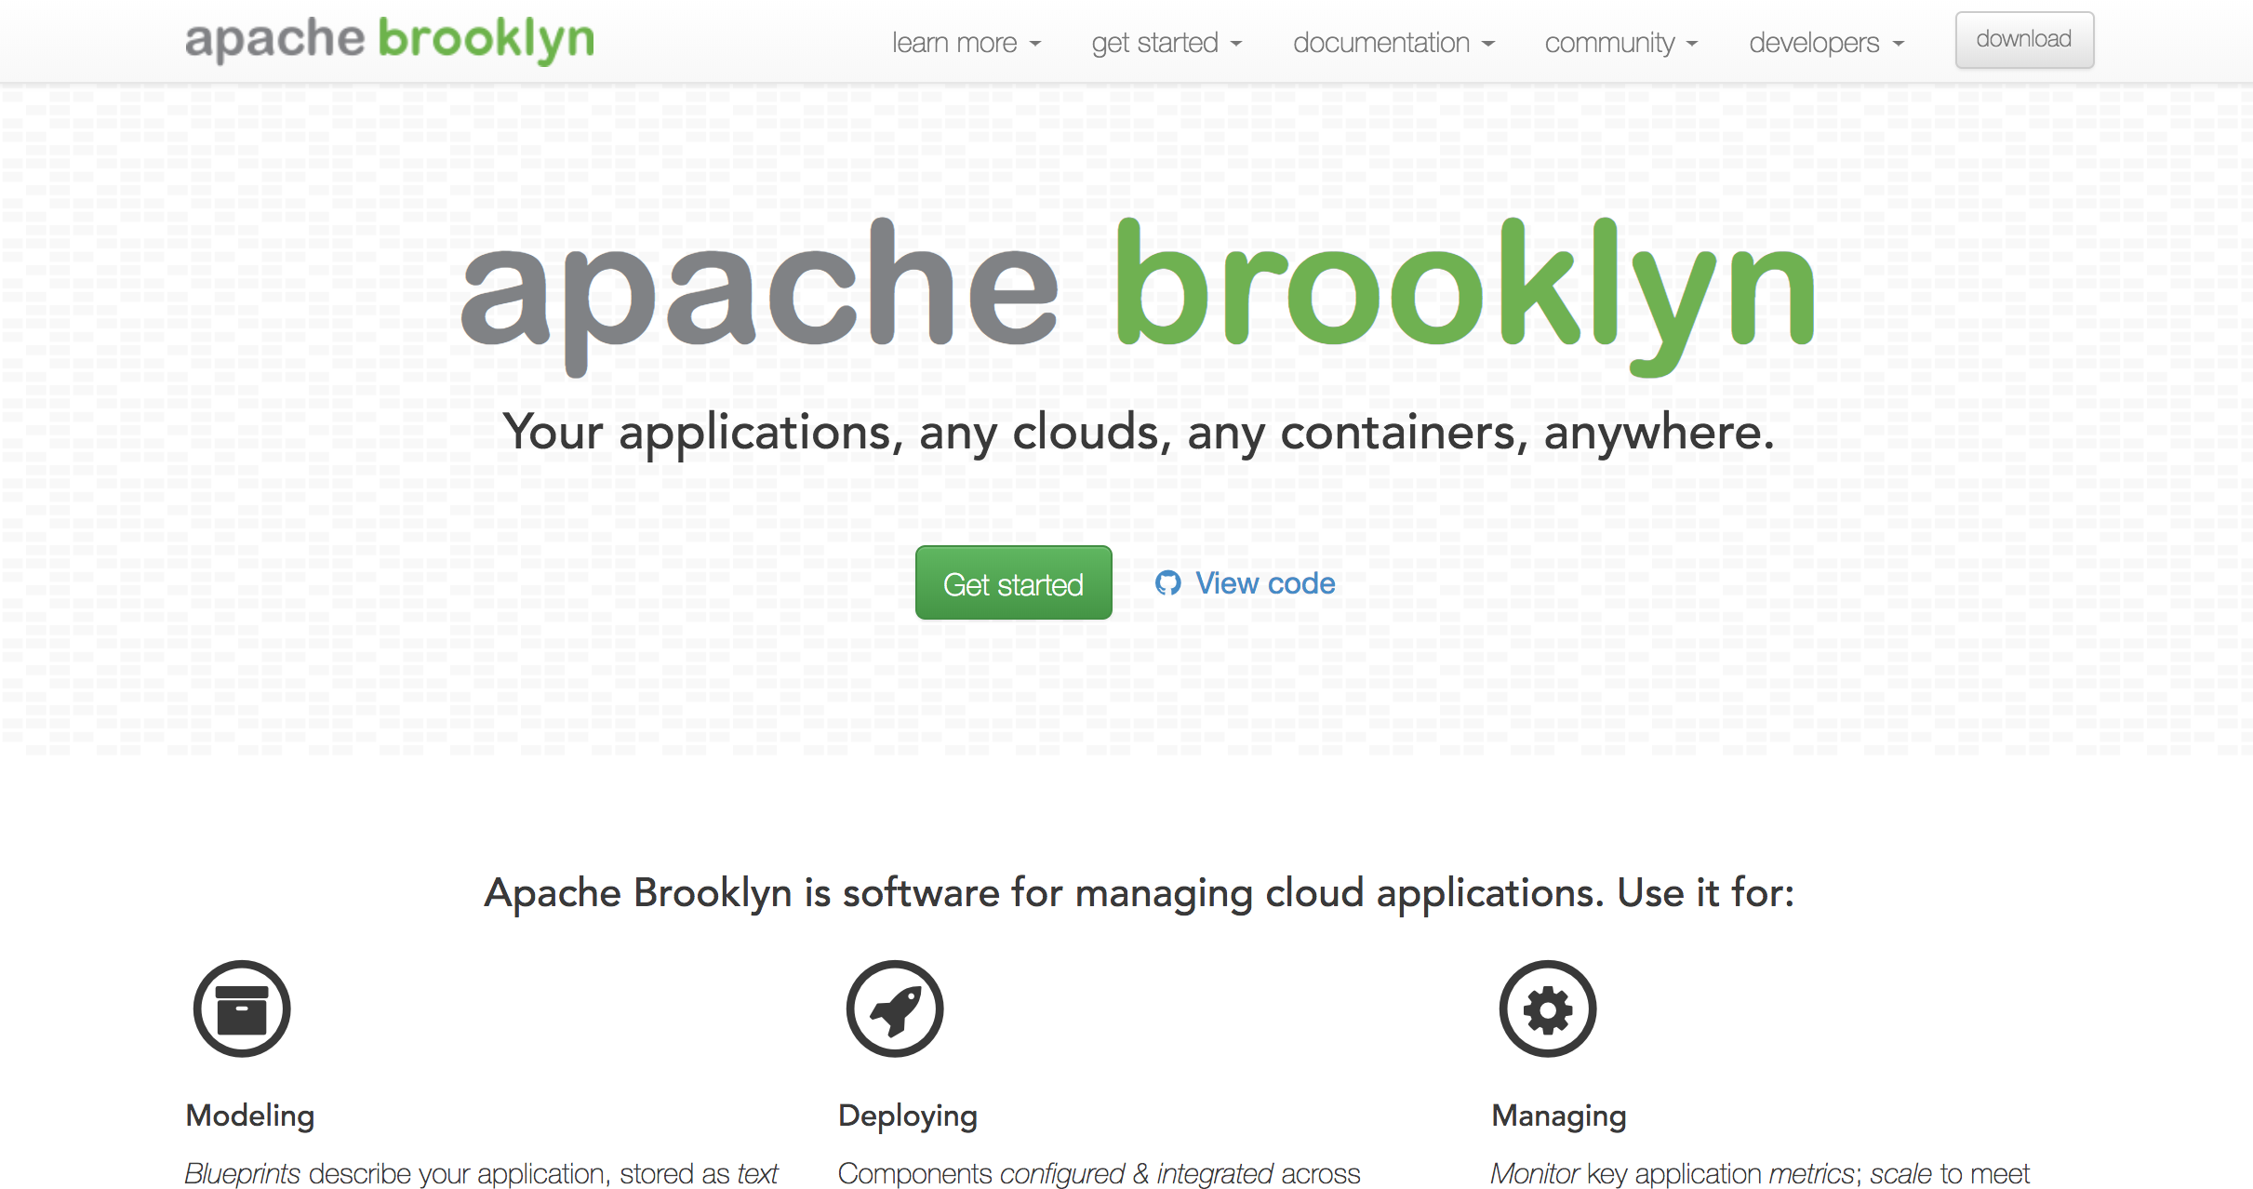The height and width of the screenshot is (1189, 2253).
Task: Open the learn more dropdown menu
Action: [966, 43]
